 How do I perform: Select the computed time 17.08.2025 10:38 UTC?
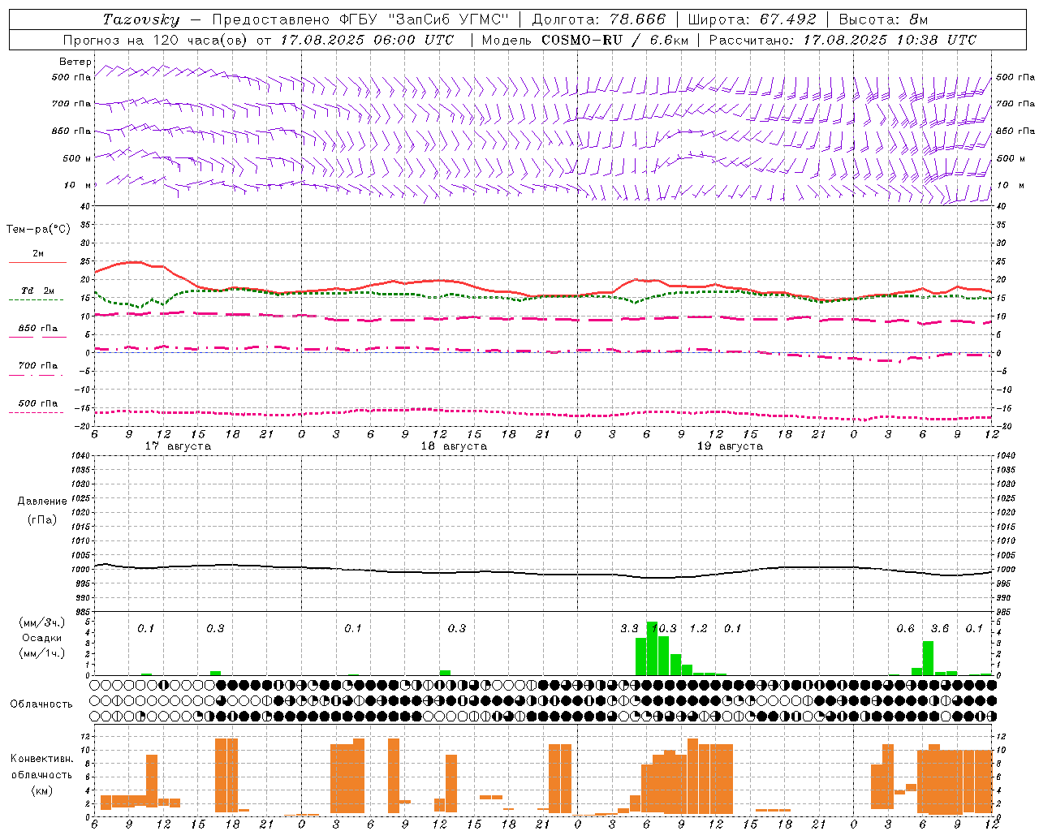coord(890,40)
